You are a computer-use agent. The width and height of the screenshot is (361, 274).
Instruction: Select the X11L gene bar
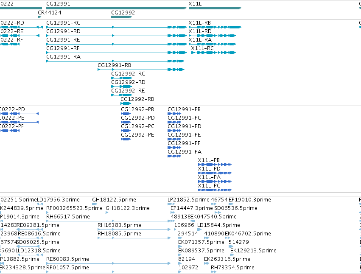[215, 8]
